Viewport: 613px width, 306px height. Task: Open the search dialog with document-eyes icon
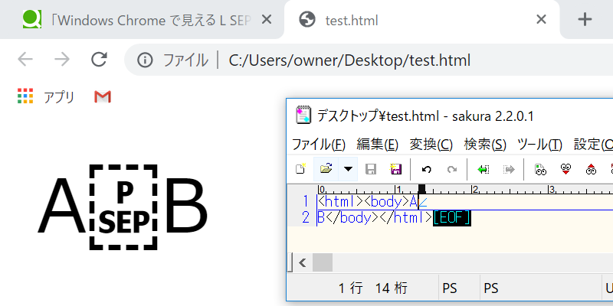(x=540, y=169)
